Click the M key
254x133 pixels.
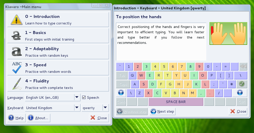tap(192, 93)
